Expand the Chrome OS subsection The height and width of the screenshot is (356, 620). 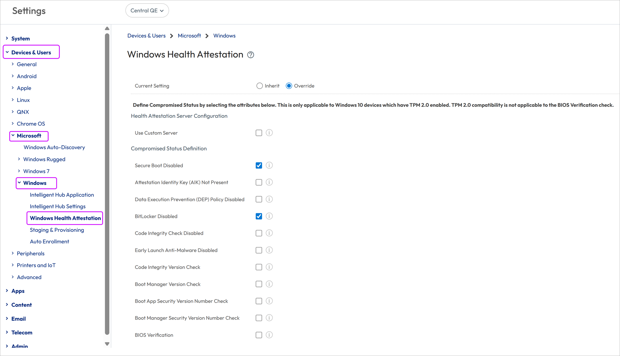(x=13, y=124)
